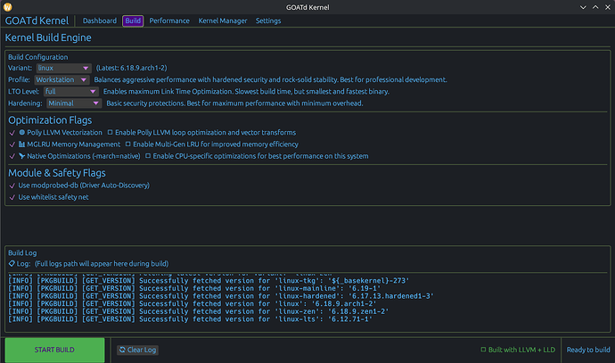The height and width of the screenshot is (363, 615).
Task: Open the Performance tab
Action: click(168, 20)
